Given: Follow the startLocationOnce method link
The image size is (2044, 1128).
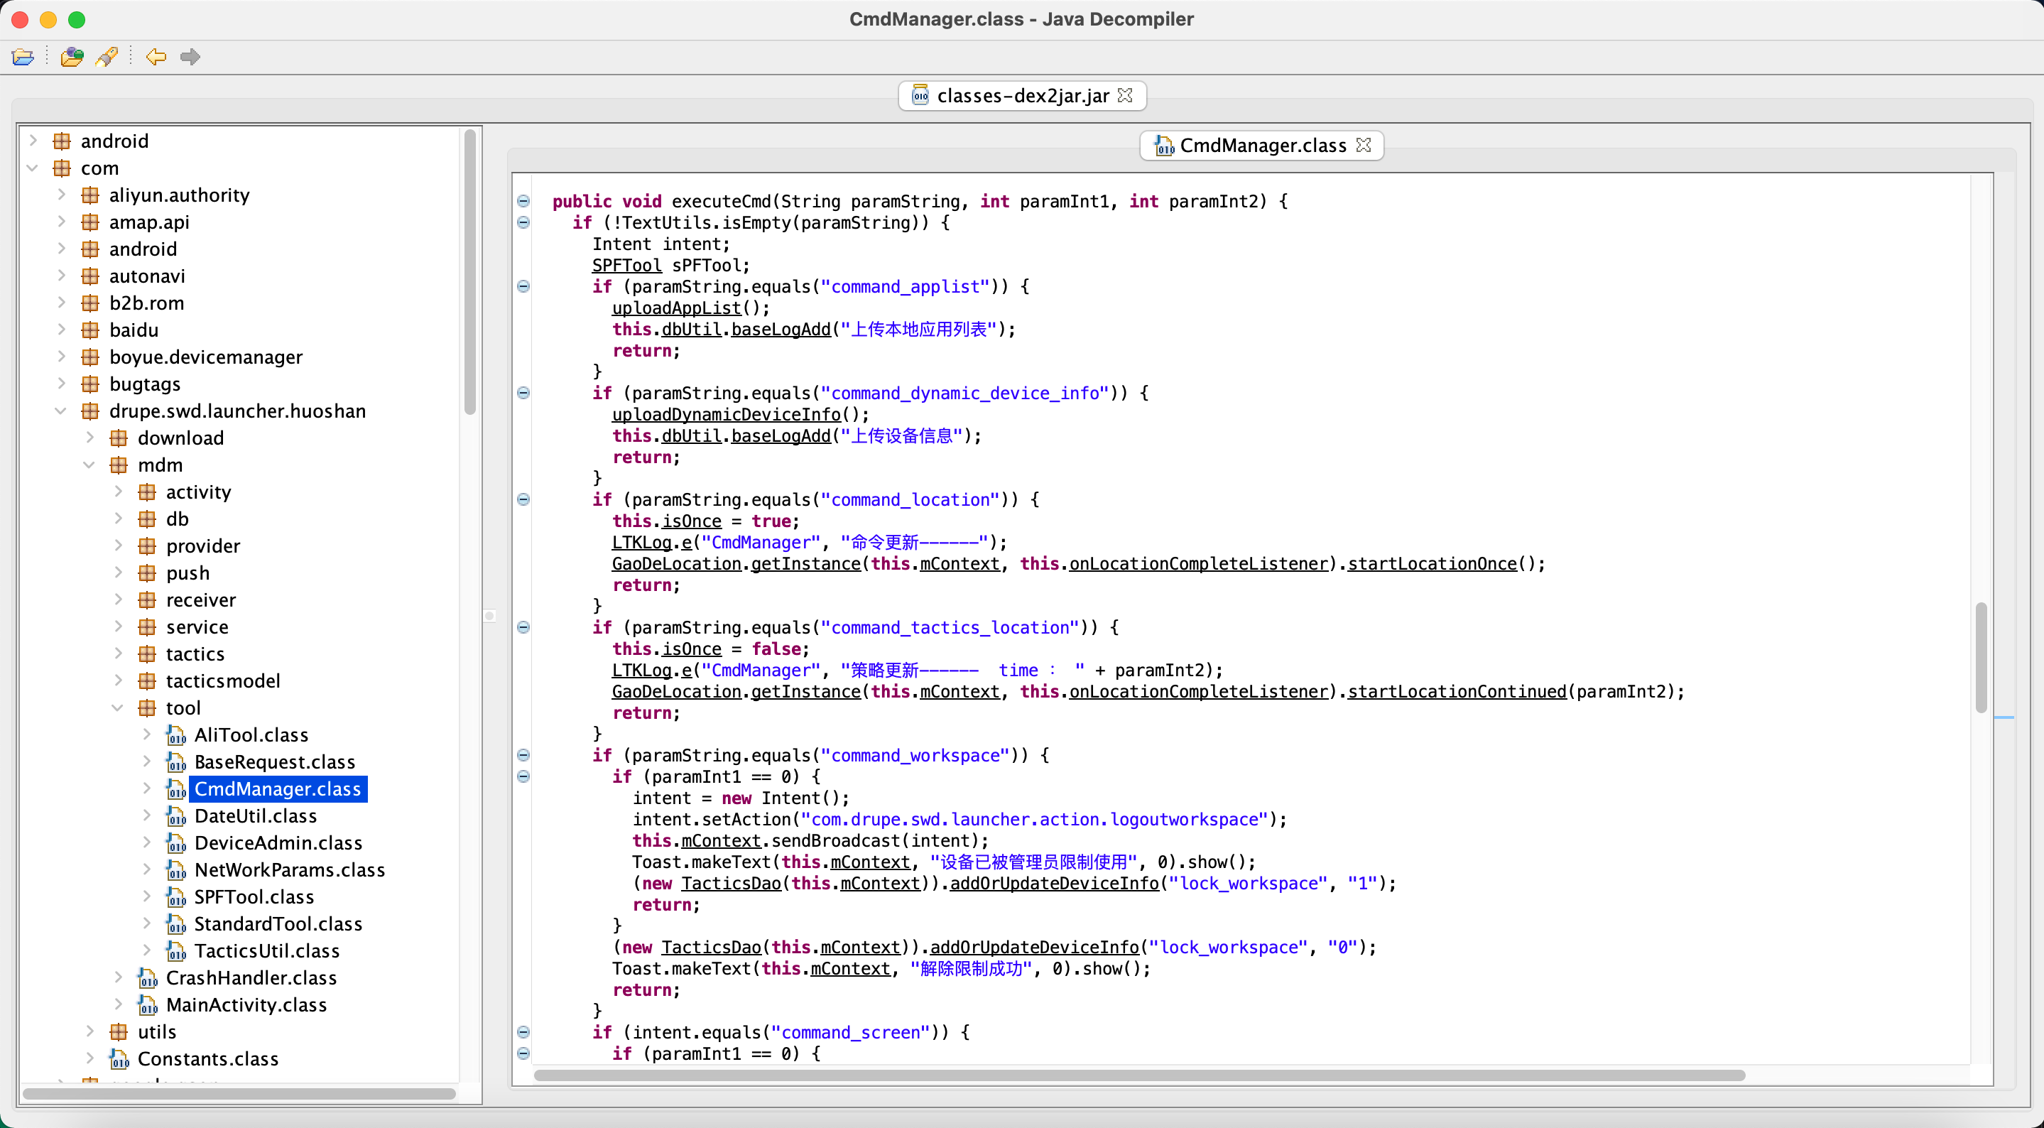Looking at the screenshot, I should [1433, 563].
